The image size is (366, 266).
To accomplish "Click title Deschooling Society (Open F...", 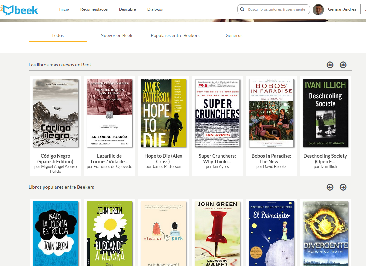I will point(325,159).
